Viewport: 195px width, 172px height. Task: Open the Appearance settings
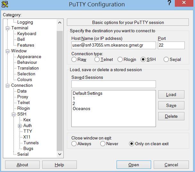29,56
